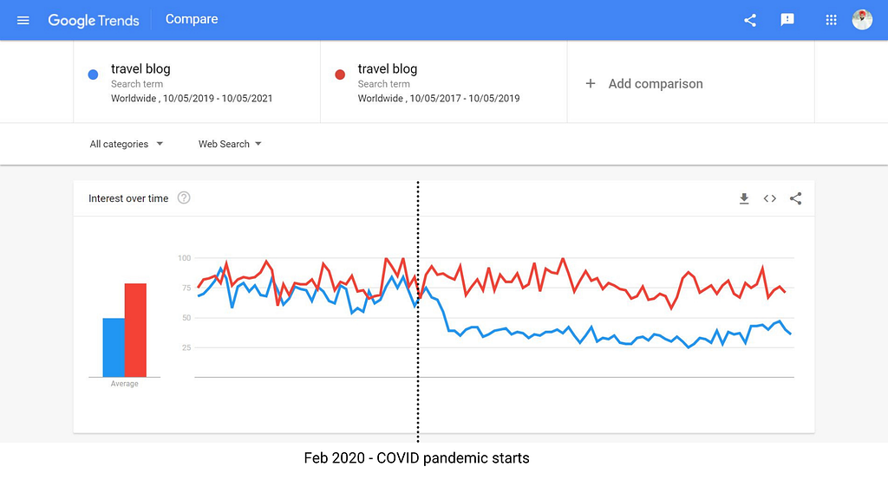Expand the All categories dropdown
This screenshot has width=888, height=499.
[x=127, y=144]
